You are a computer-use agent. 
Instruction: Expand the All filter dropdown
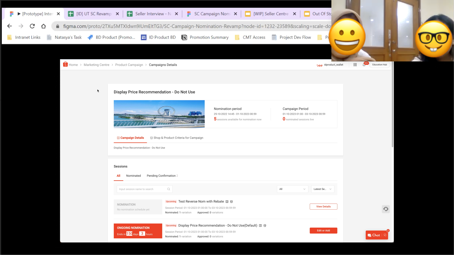coord(293,189)
